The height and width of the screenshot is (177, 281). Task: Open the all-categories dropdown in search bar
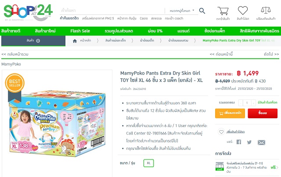[x=182, y=11]
